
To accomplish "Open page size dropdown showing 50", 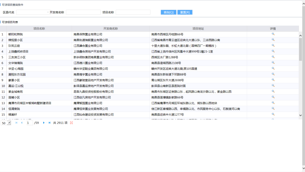I will (6, 123).
